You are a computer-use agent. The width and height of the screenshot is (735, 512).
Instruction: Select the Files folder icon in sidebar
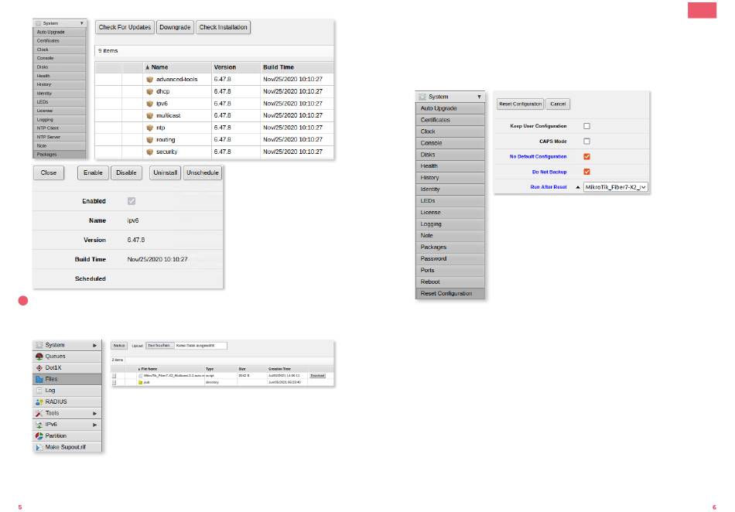[x=39, y=380]
